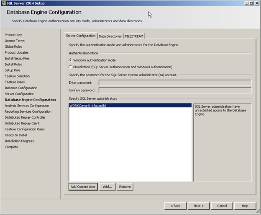Click the window resize grip corner
Image resolution: width=261 pixels, height=215 pixels.
click(x=258, y=211)
